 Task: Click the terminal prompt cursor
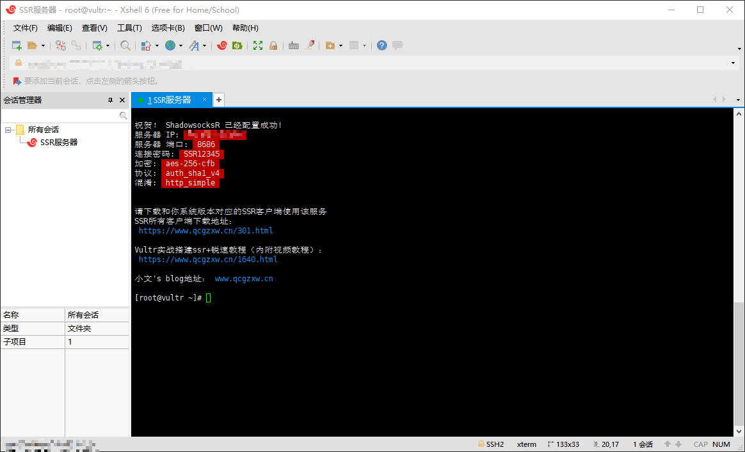point(208,298)
